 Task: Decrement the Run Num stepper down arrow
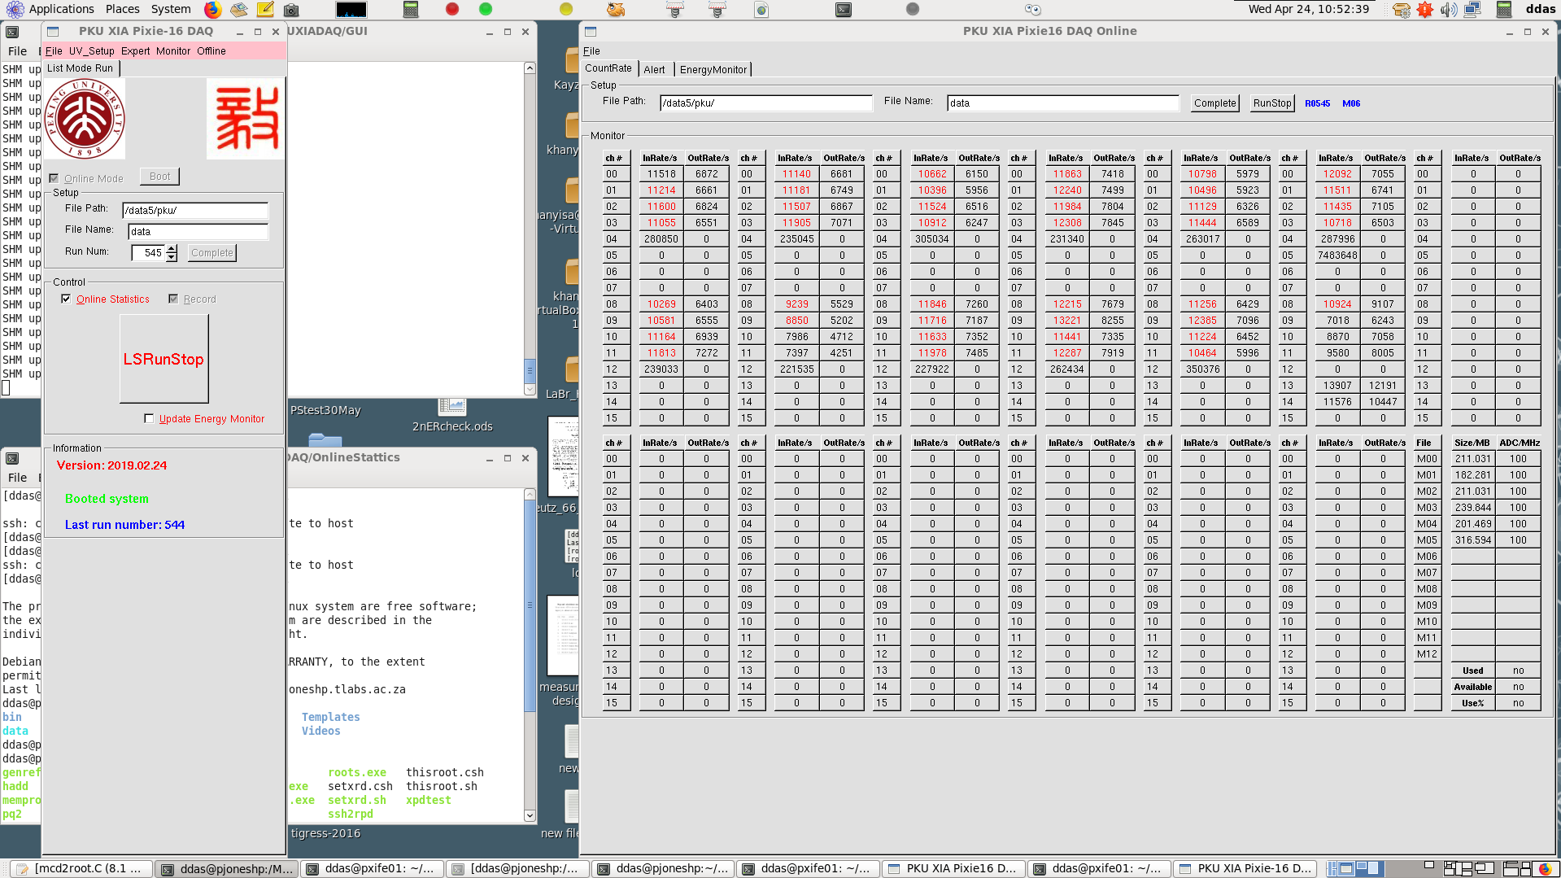(x=172, y=257)
